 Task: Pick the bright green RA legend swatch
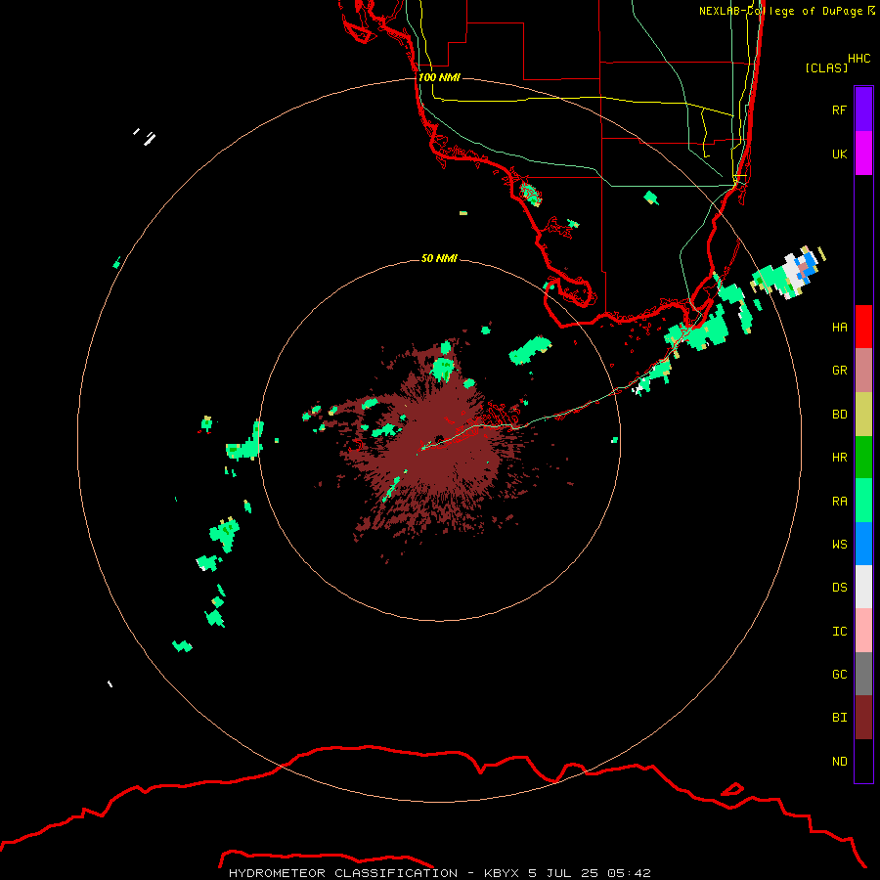863,501
